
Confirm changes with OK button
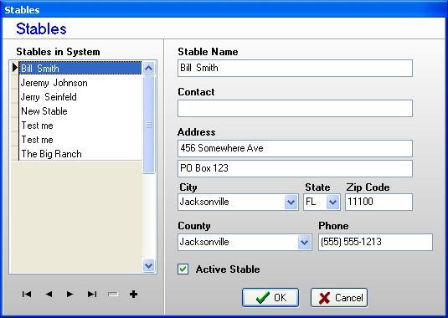point(270,297)
